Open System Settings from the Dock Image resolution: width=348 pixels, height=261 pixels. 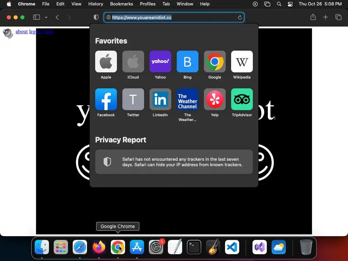point(156,247)
